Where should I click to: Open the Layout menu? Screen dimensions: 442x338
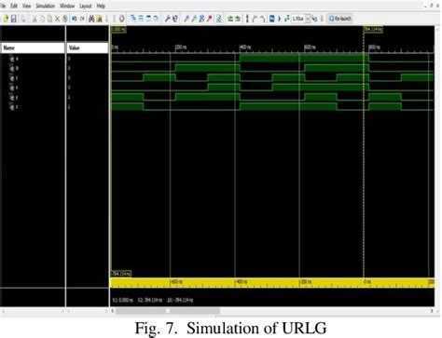(x=86, y=6)
